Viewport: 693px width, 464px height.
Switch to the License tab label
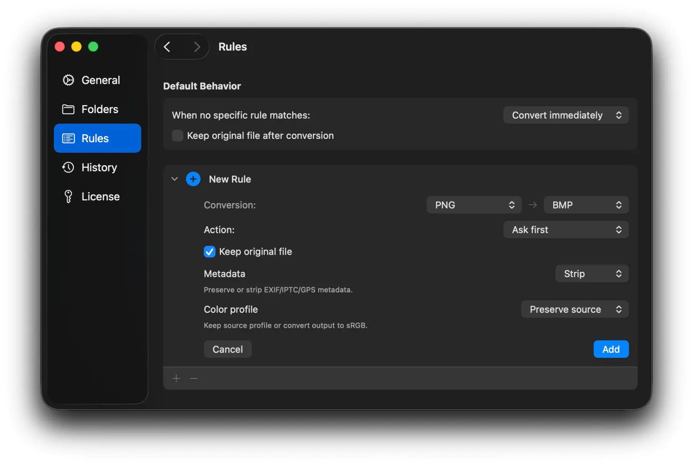[x=100, y=197]
